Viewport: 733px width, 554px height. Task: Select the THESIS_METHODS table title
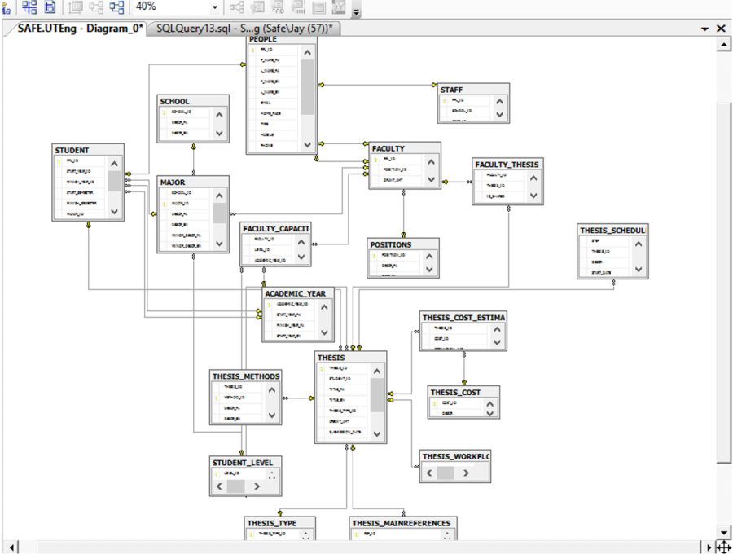click(246, 376)
